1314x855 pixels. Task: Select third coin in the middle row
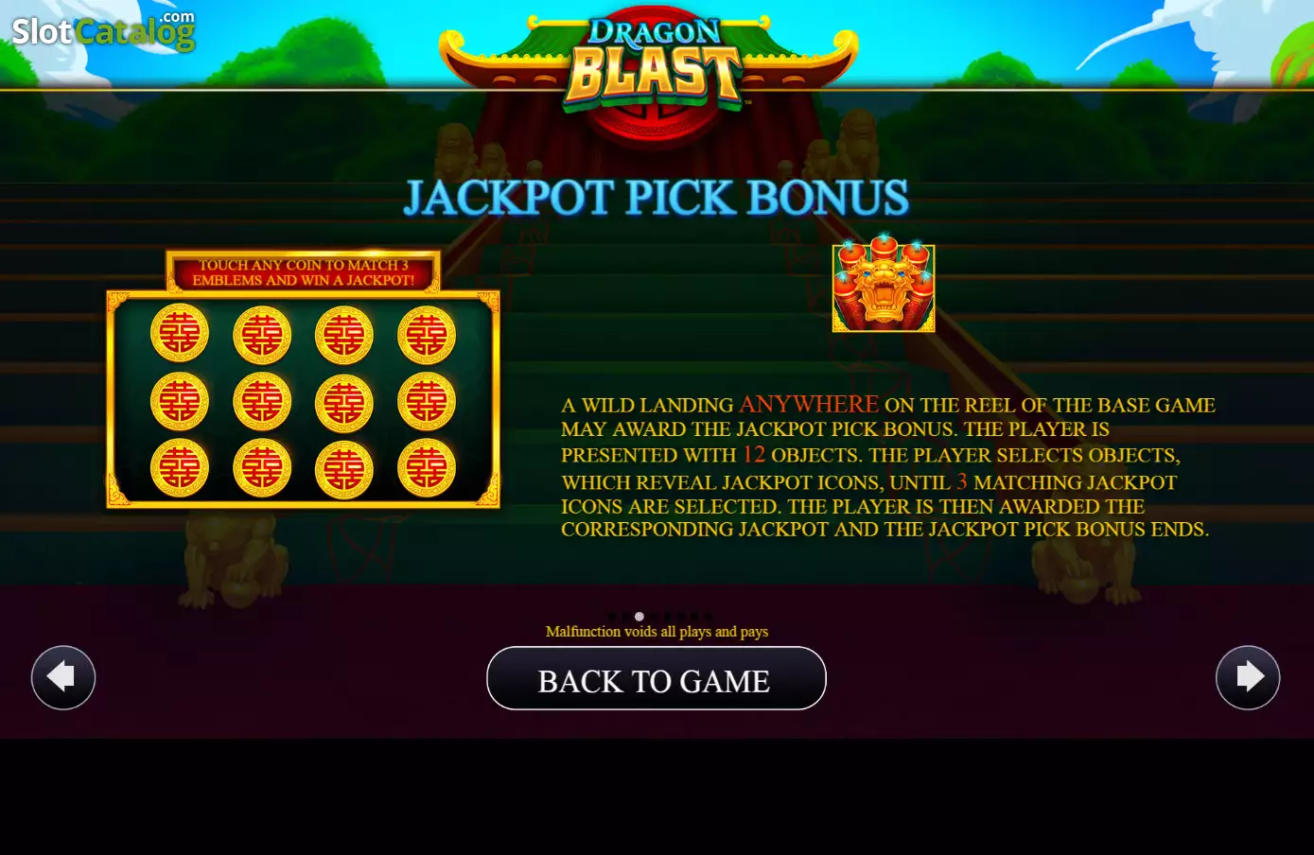pyautogui.click(x=344, y=402)
